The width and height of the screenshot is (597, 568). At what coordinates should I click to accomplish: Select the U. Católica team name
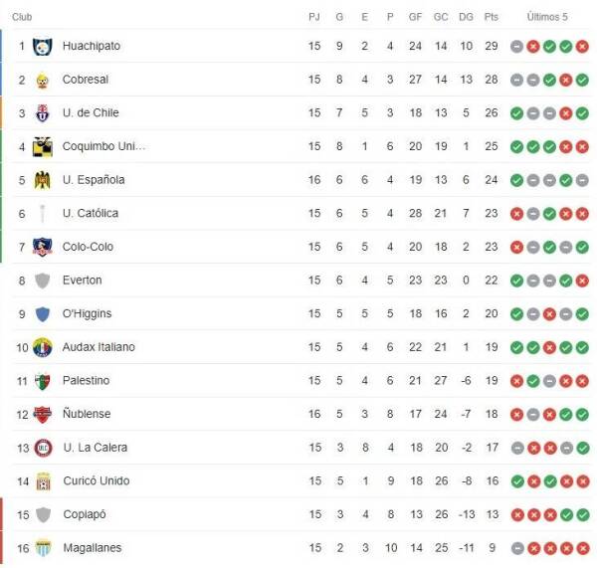tap(90, 214)
